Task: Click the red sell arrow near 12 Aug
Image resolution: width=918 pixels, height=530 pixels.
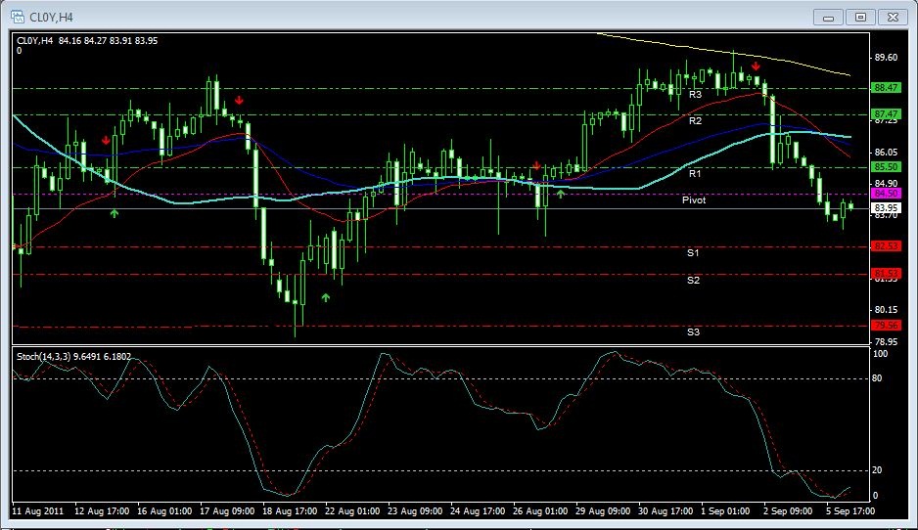Action: tap(106, 141)
